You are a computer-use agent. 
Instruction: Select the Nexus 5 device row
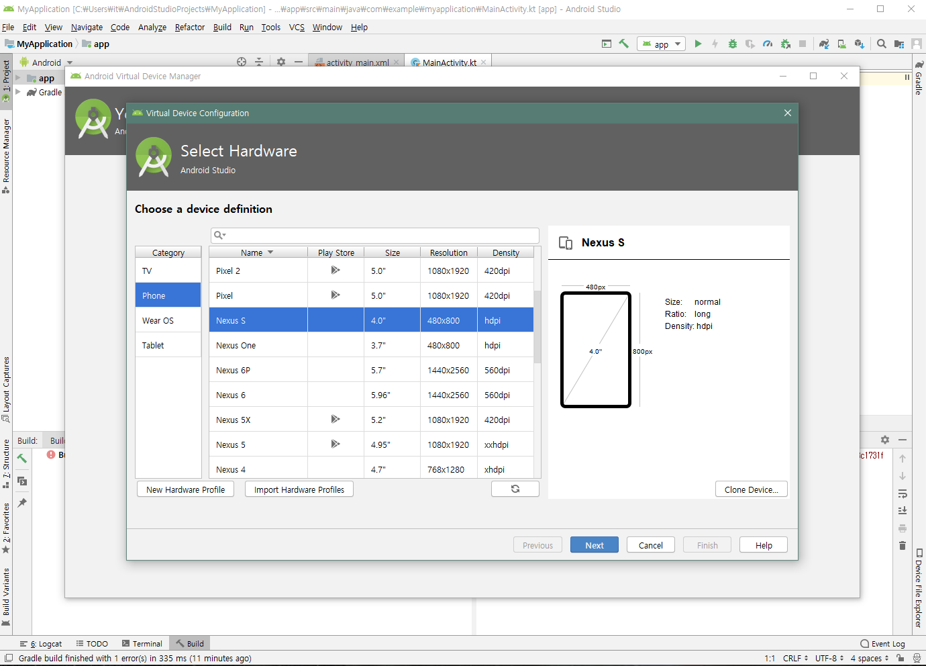[x=371, y=444]
